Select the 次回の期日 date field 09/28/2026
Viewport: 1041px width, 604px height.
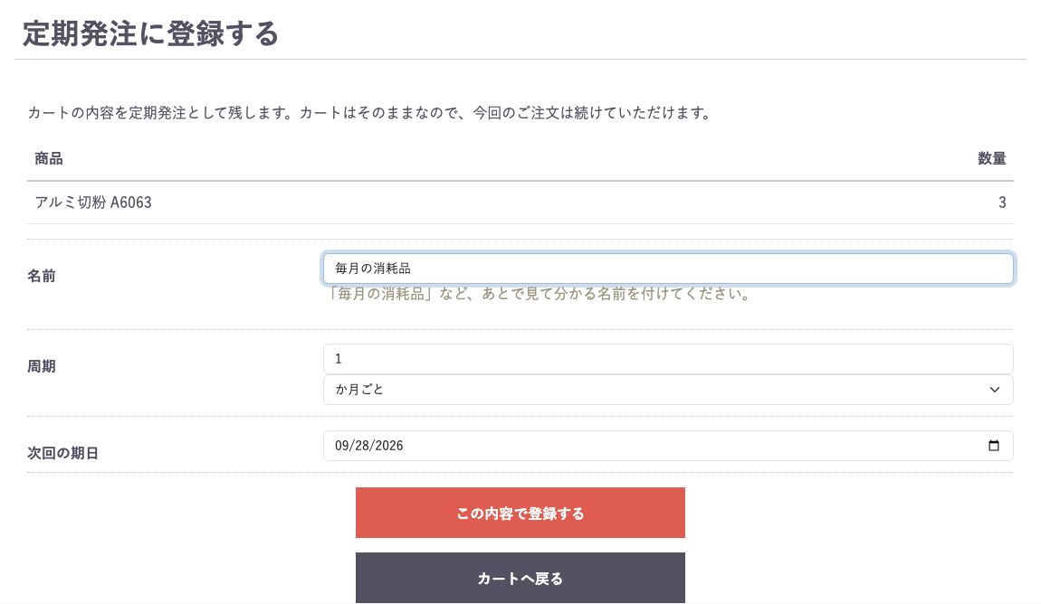click(x=668, y=446)
